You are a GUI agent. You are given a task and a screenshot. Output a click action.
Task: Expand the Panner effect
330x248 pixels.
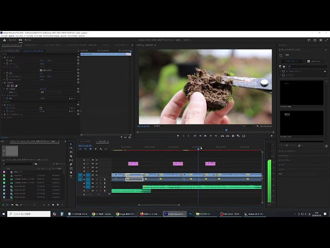click(3, 117)
